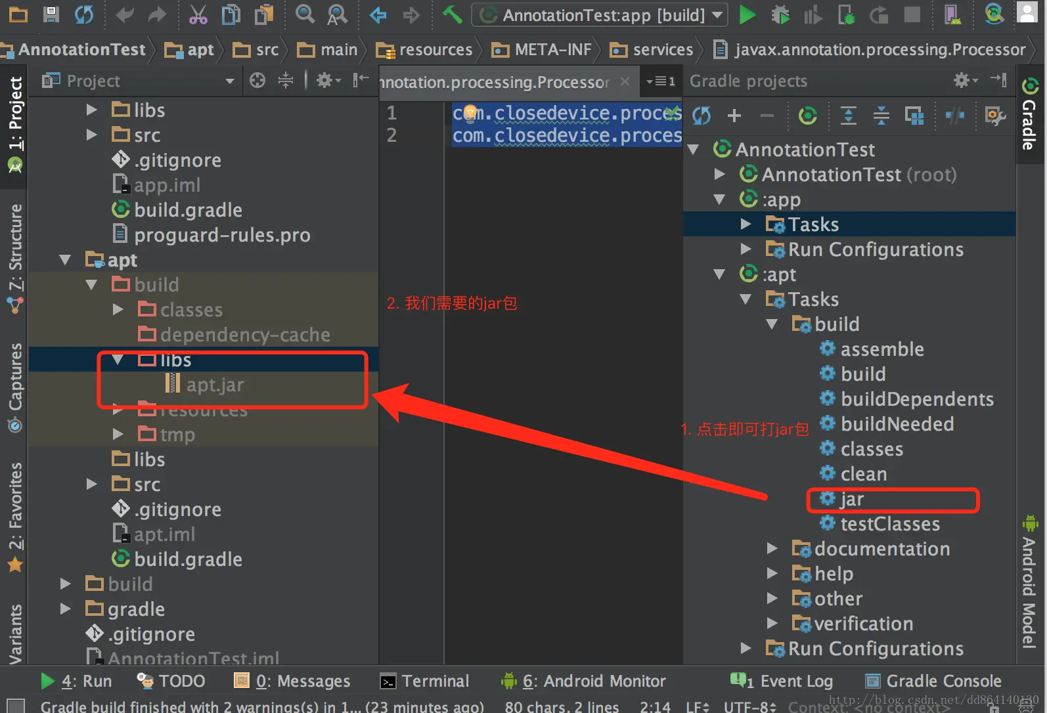Run the app with the green Run button
This screenshot has height=713, width=1047.
pos(747,14)
